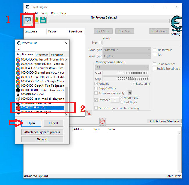Click the red arrow add-to-address-list icon
This screenshot has height=185, width=189.
click(x=88, y=113)
